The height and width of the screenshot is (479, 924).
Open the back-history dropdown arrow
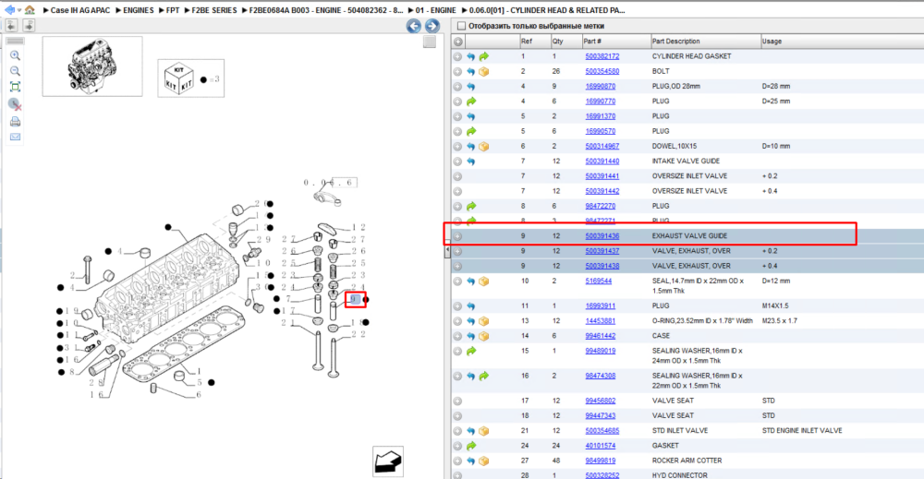click(x=19, y=10)
